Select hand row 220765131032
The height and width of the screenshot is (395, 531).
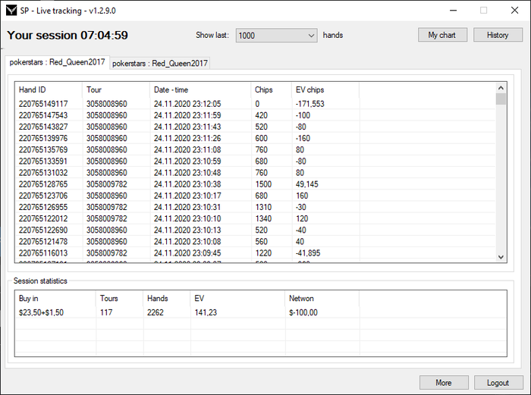(255, 173)
